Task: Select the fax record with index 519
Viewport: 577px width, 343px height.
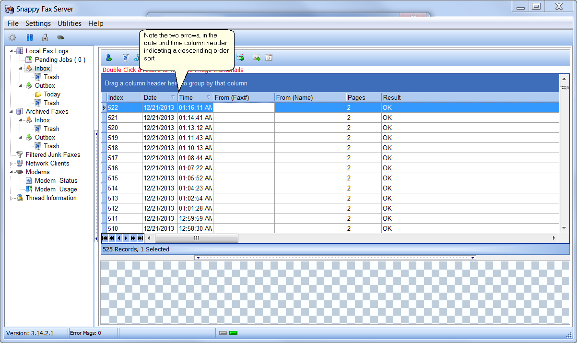Action: point(330,138)
